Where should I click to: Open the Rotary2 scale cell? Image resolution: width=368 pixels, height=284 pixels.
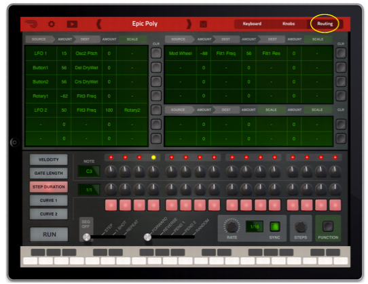132,110
